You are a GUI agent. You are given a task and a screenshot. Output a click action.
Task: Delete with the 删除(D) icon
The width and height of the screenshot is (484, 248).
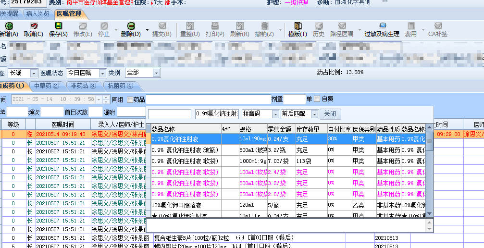coord(131,26)
